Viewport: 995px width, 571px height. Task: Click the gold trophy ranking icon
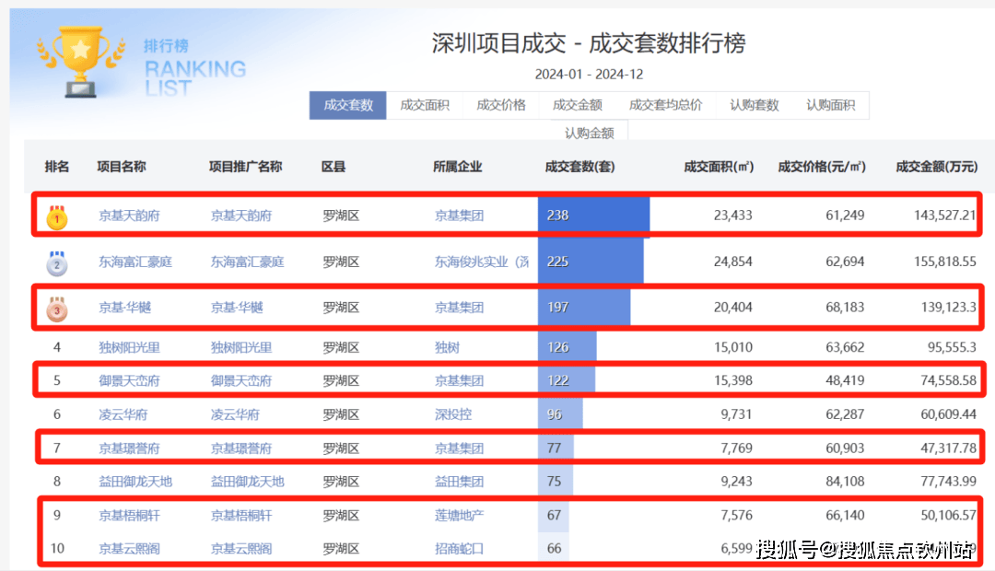click(x=80, y=61)
